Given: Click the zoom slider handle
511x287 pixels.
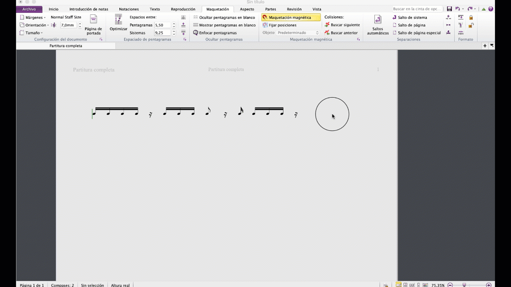Looking at the screenshot, I should pyautogui.click(x=464, y=285).
